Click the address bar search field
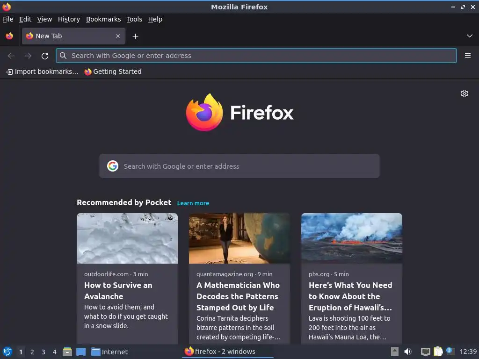Viewport: 479px width, 359px height. (x=256, y=56)
